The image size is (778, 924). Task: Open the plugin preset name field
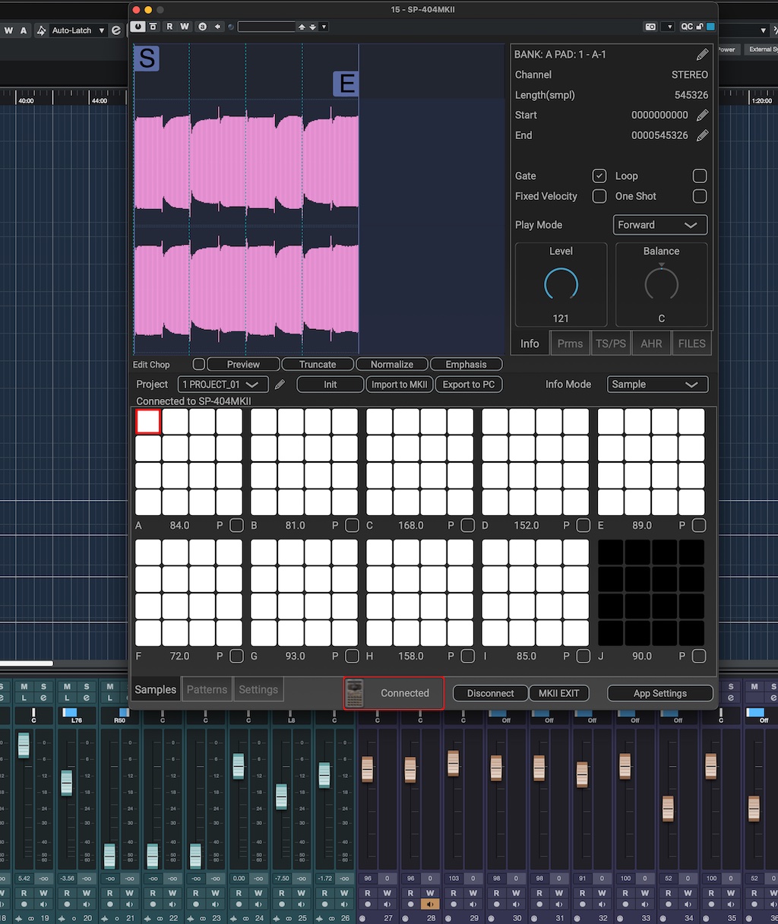267,27
